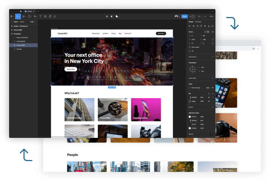Select the Text tool
The image size is (270, 181).
[x=40, y=16]
